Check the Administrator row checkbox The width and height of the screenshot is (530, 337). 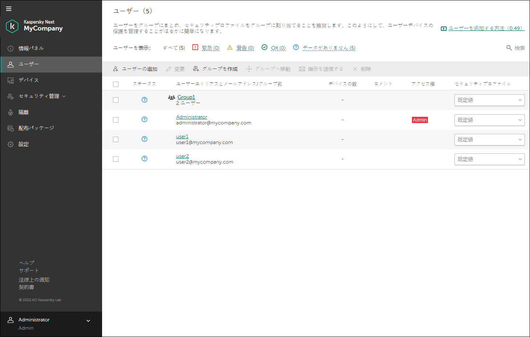(116, 120)
